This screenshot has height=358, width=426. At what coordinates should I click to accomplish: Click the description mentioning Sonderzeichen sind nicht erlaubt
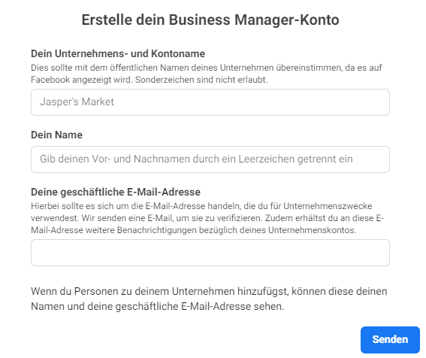[207, 74]
